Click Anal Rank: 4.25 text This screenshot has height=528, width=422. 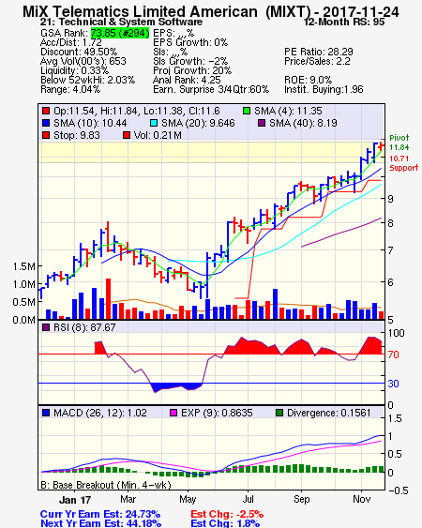(x=187, y=80)
